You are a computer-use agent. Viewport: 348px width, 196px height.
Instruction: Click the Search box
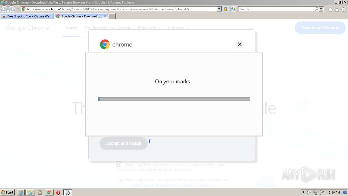[x=276, y=9]
